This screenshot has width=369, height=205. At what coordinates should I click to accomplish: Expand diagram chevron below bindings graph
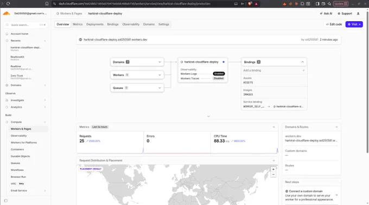[208, 116]
